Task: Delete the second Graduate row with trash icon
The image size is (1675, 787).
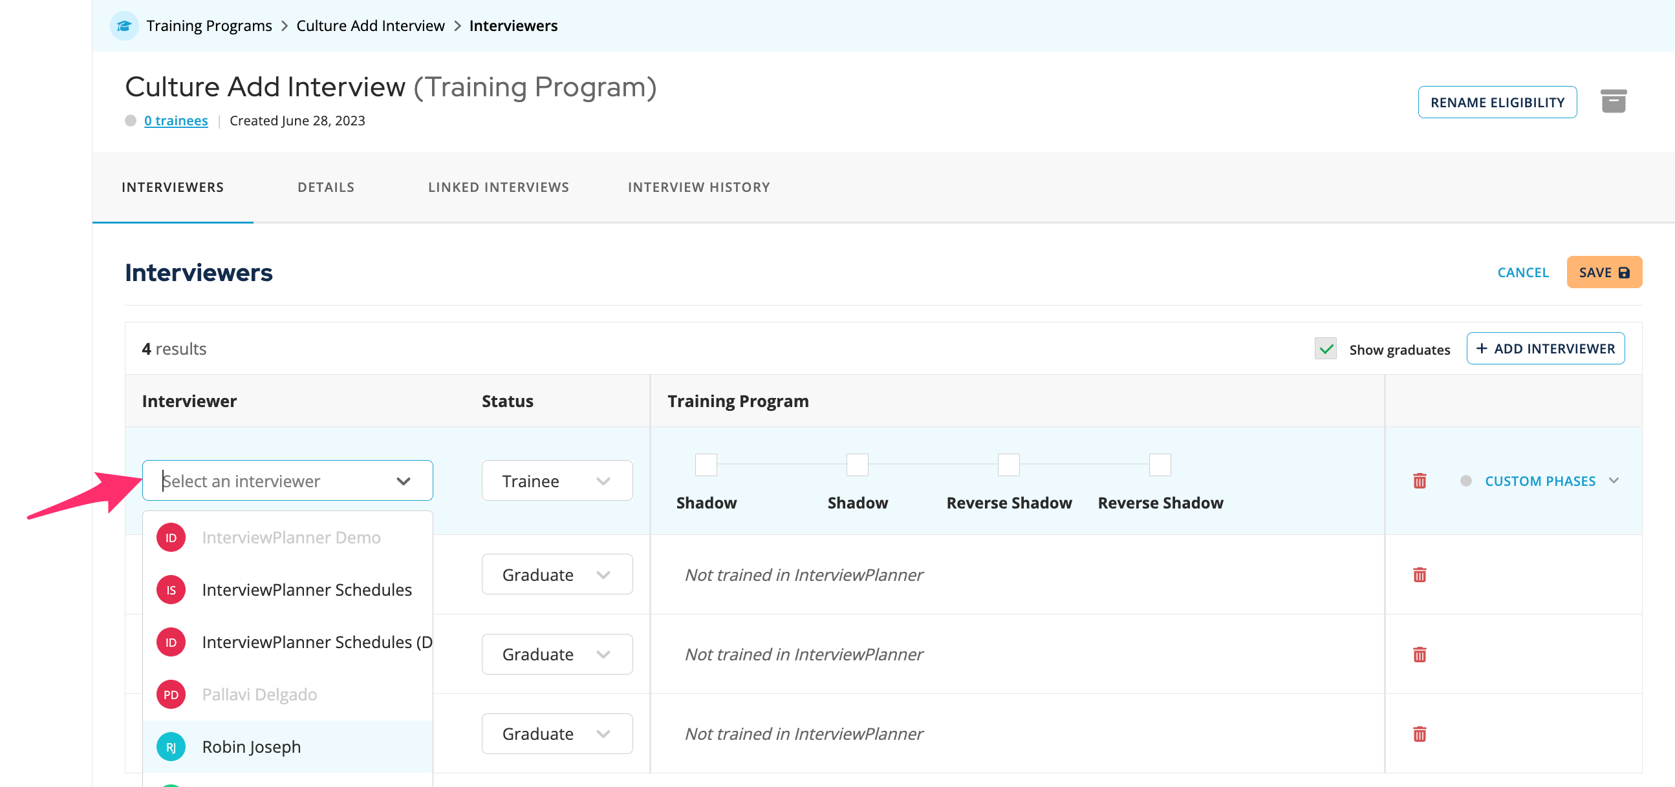Action: click(1420, 655)
